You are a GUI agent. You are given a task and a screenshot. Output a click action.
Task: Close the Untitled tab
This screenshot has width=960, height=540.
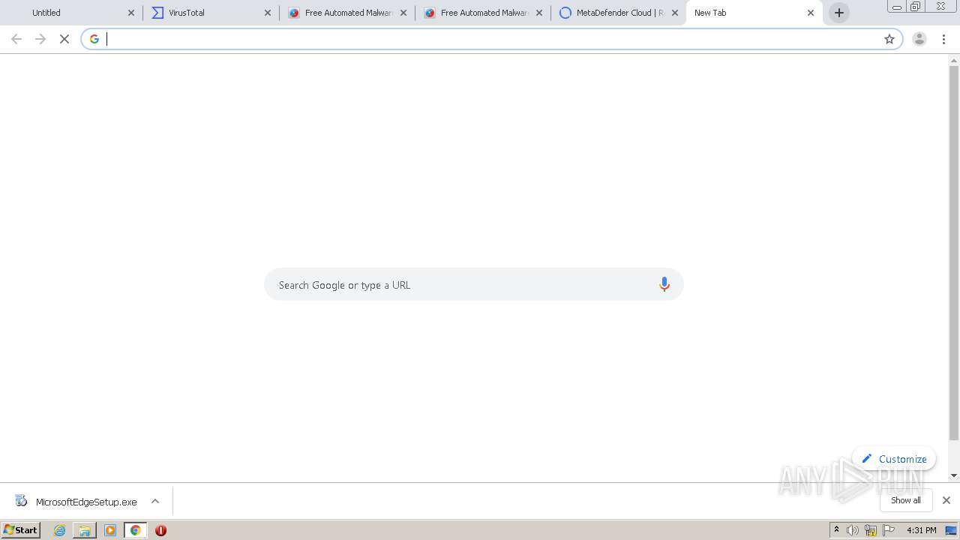131,13
